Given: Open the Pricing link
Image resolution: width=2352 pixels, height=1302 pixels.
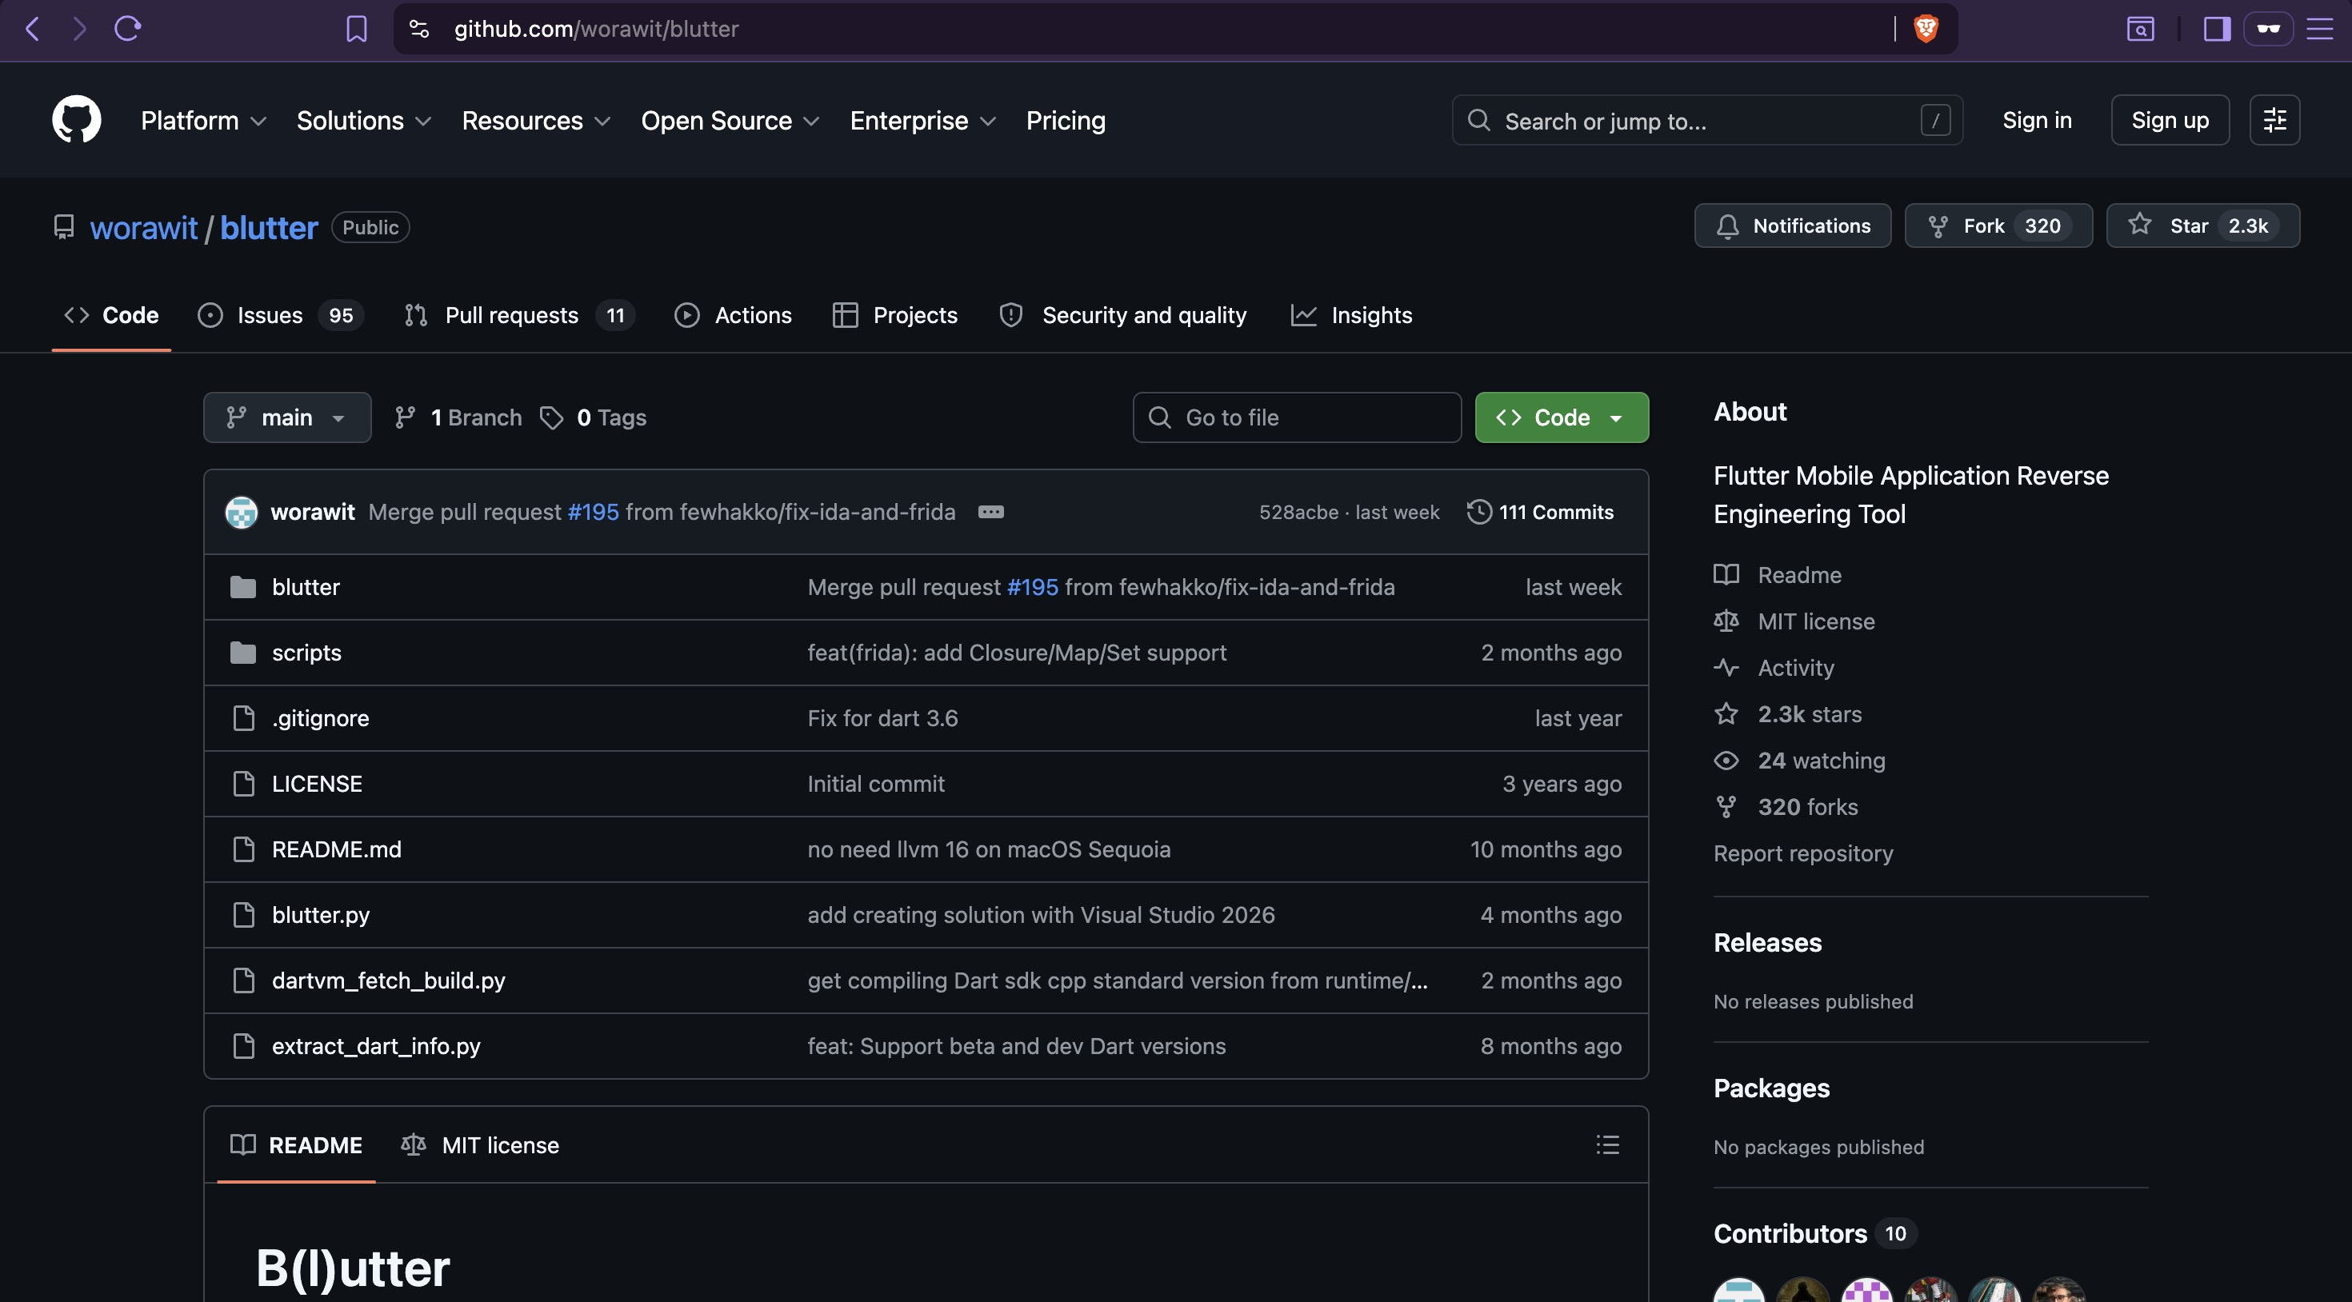Looking at the screenshot, I should (x=1066, y=121).
